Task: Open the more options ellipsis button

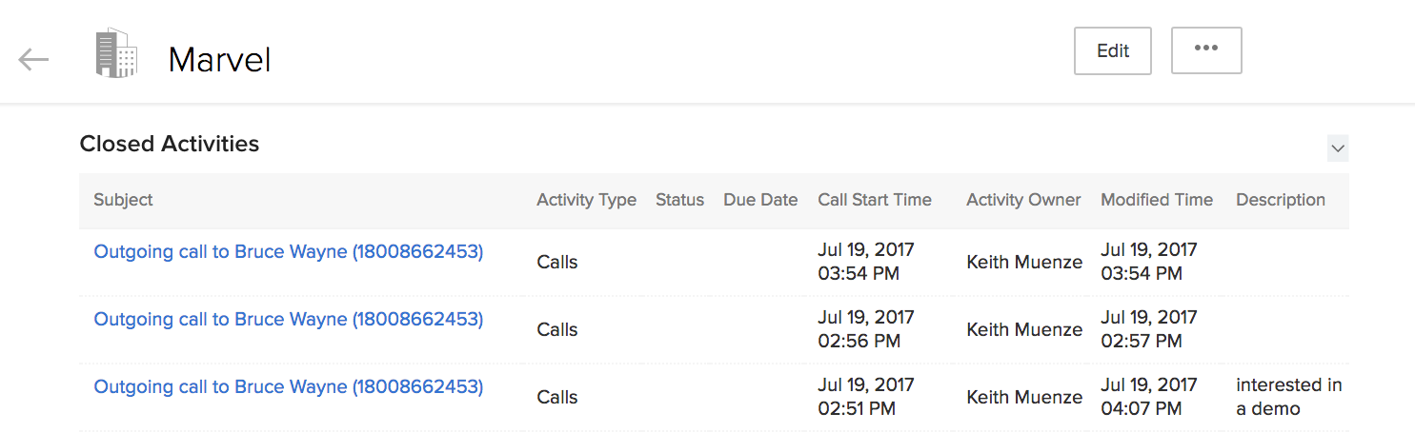Action: (1206, 50)
